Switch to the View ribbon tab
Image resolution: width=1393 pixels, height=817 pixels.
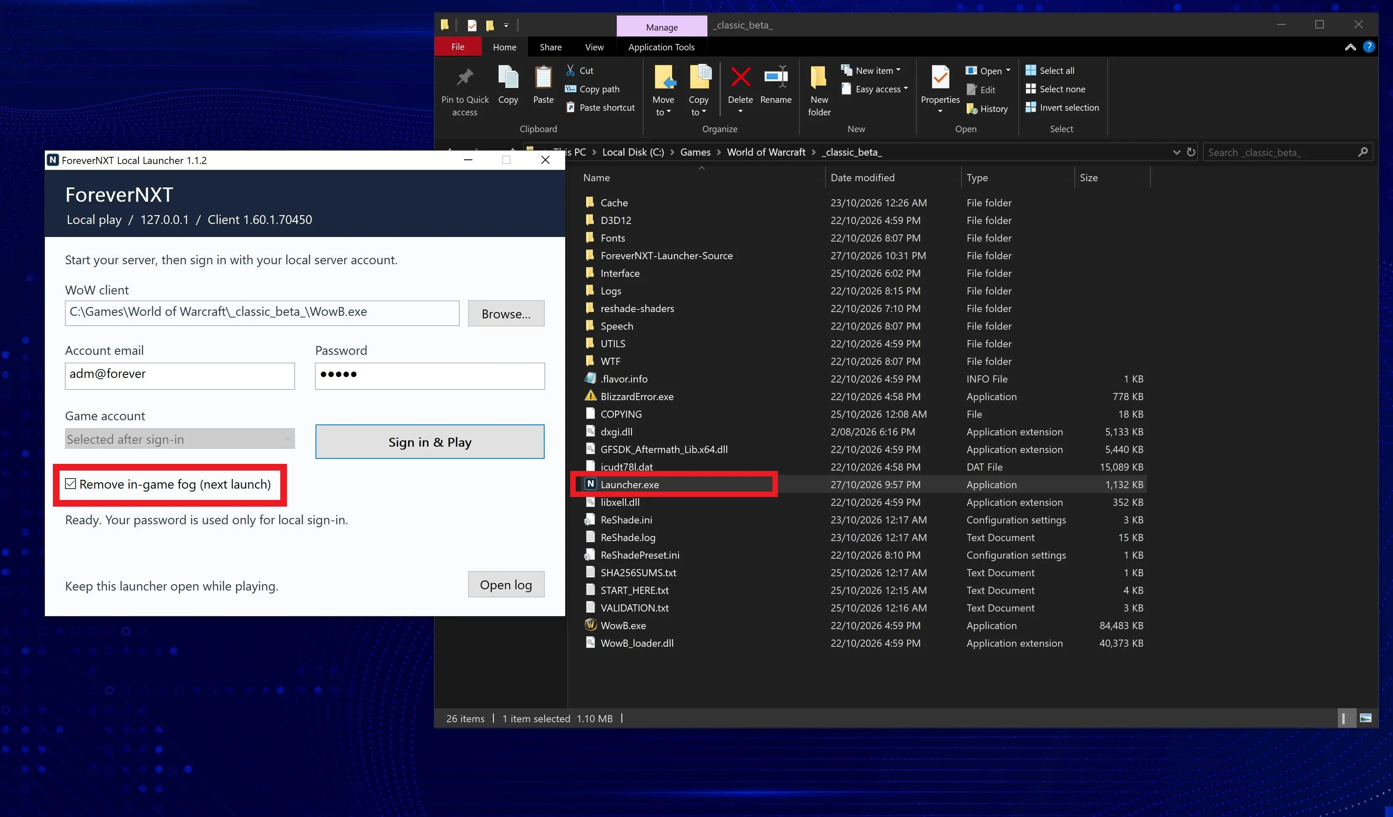[x=594, y=47]
